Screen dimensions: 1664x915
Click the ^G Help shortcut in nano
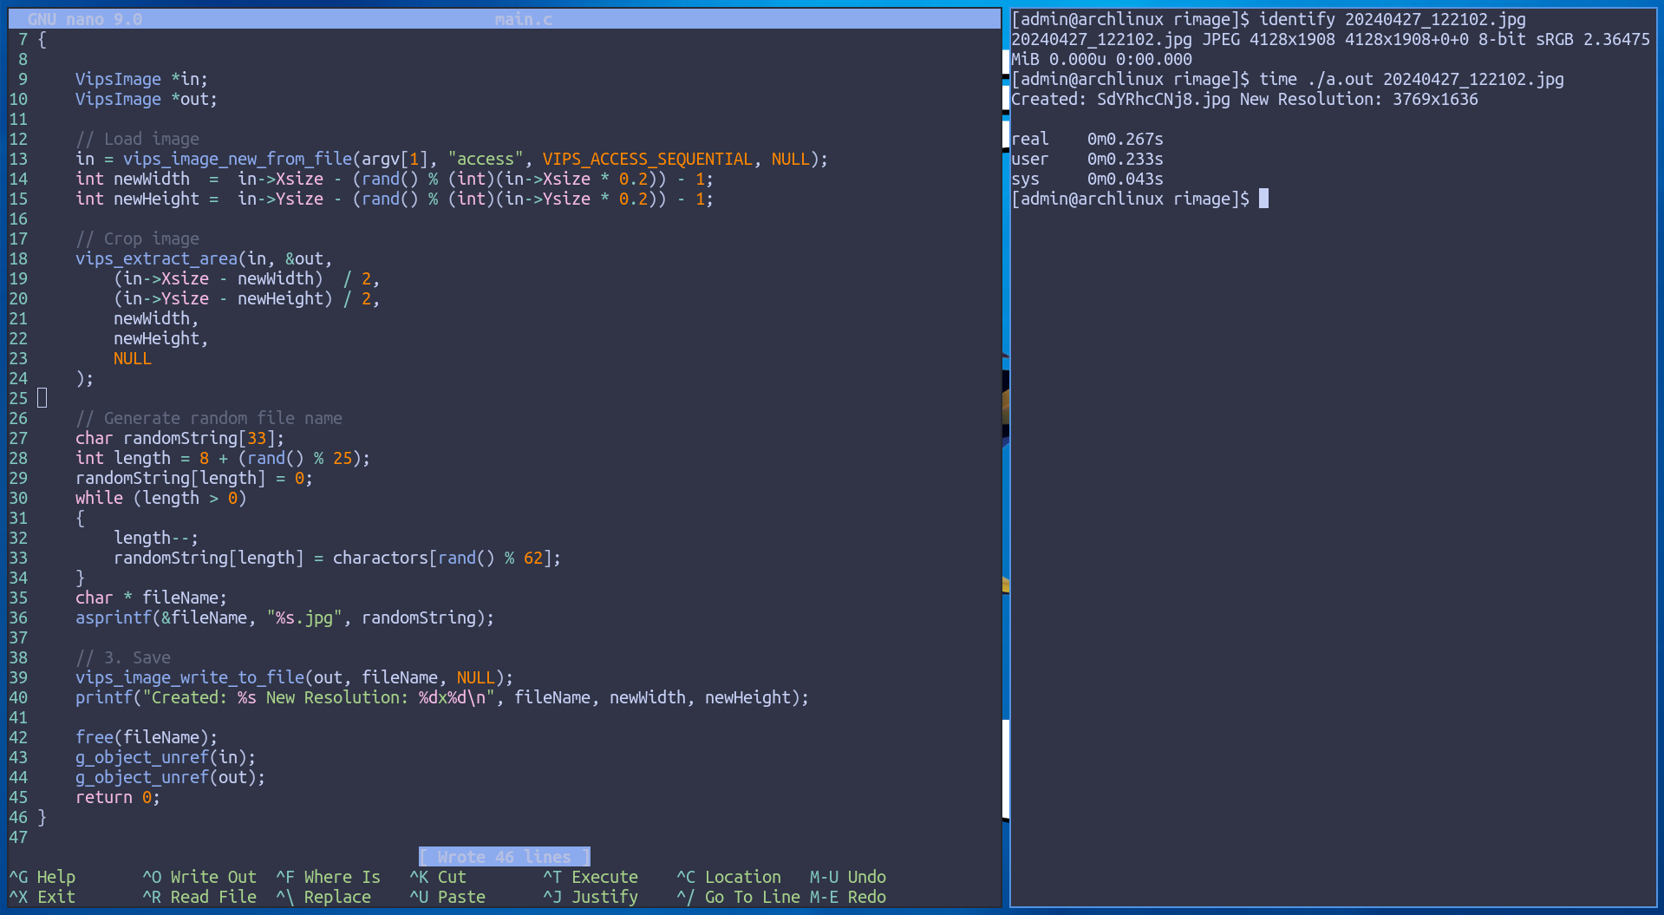point(42,877)
